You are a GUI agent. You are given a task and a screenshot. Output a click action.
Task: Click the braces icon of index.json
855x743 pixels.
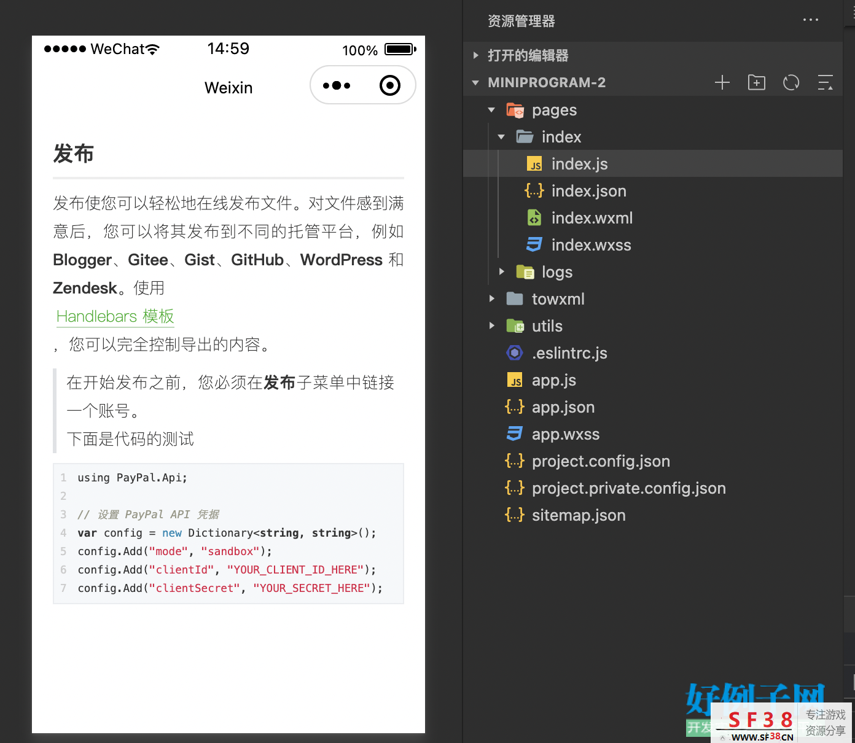point(534,191)
